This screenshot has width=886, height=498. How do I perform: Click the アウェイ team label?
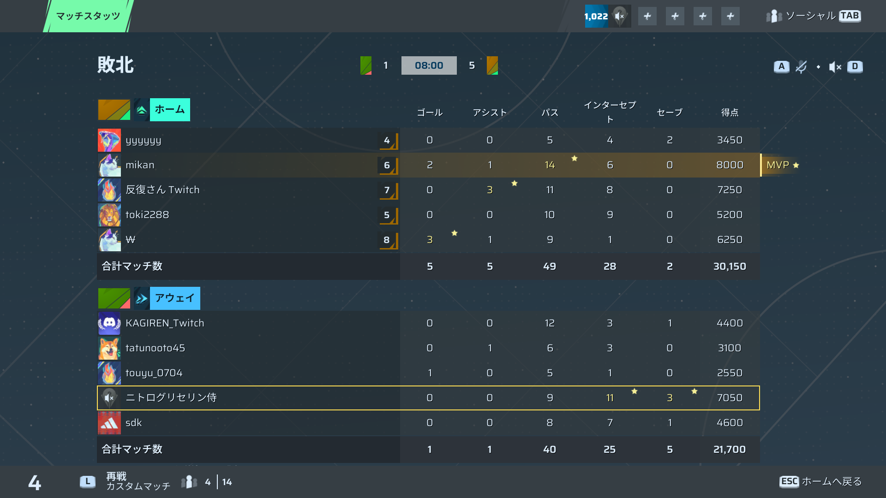pos(175,298)
